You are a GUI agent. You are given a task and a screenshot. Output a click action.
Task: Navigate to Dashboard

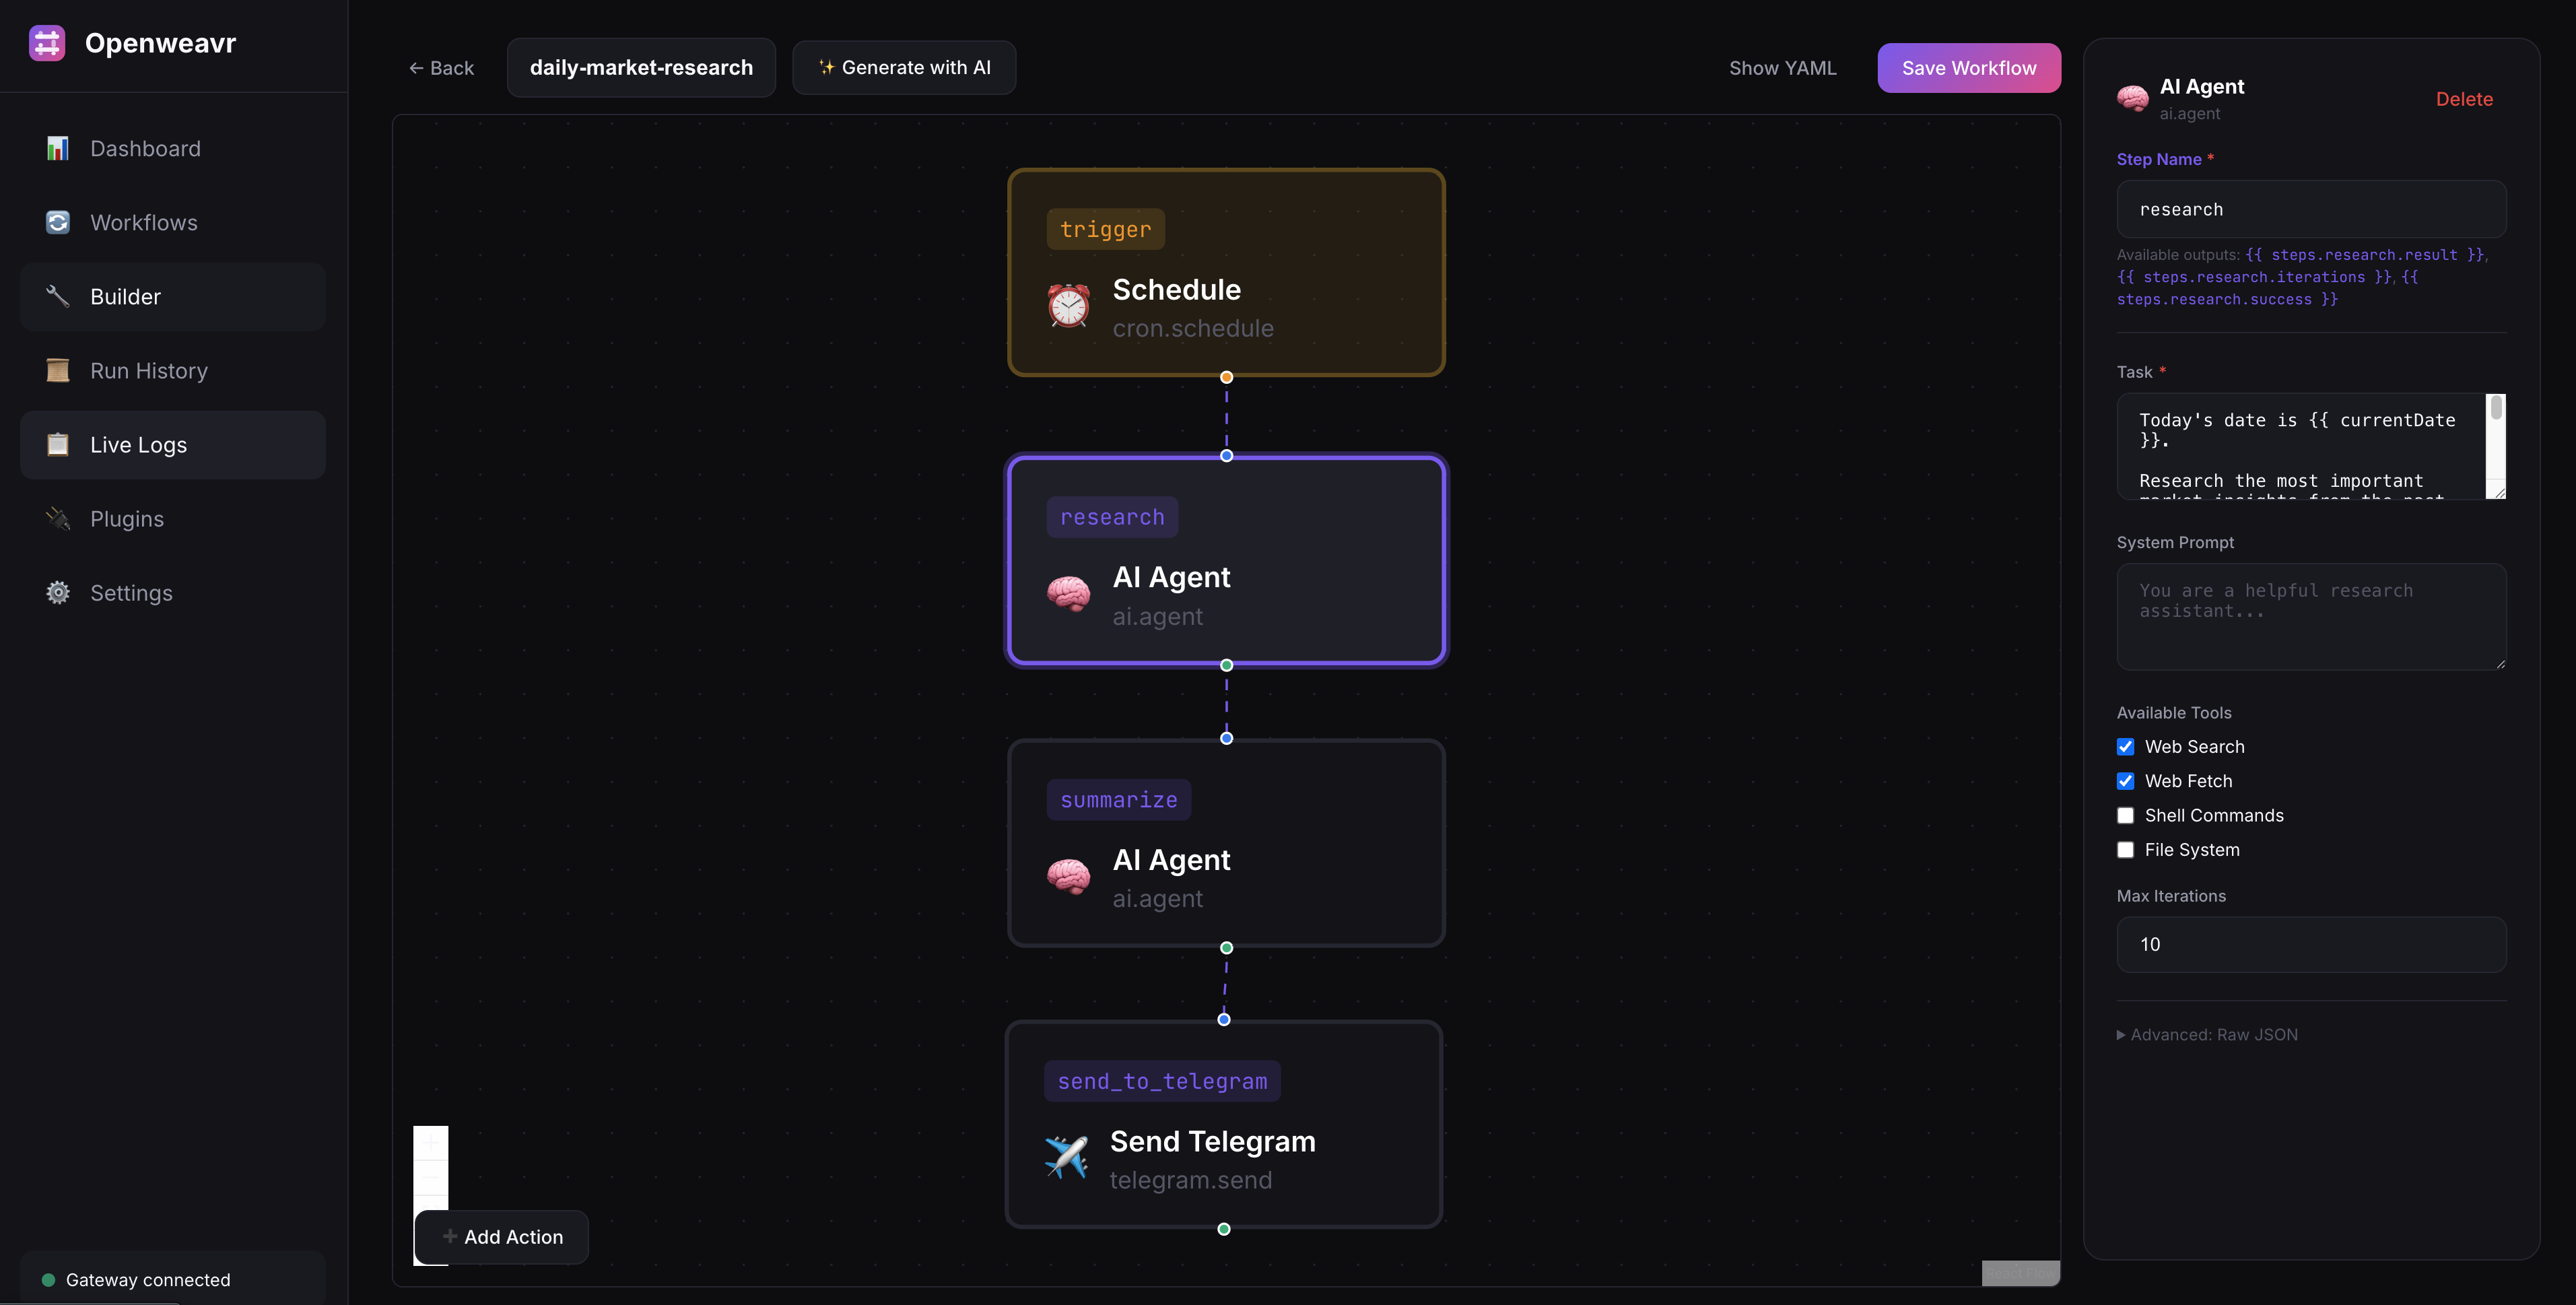click(144, 147)
